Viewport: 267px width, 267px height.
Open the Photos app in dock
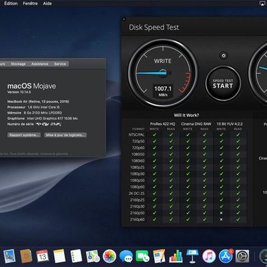coord(109,256)
